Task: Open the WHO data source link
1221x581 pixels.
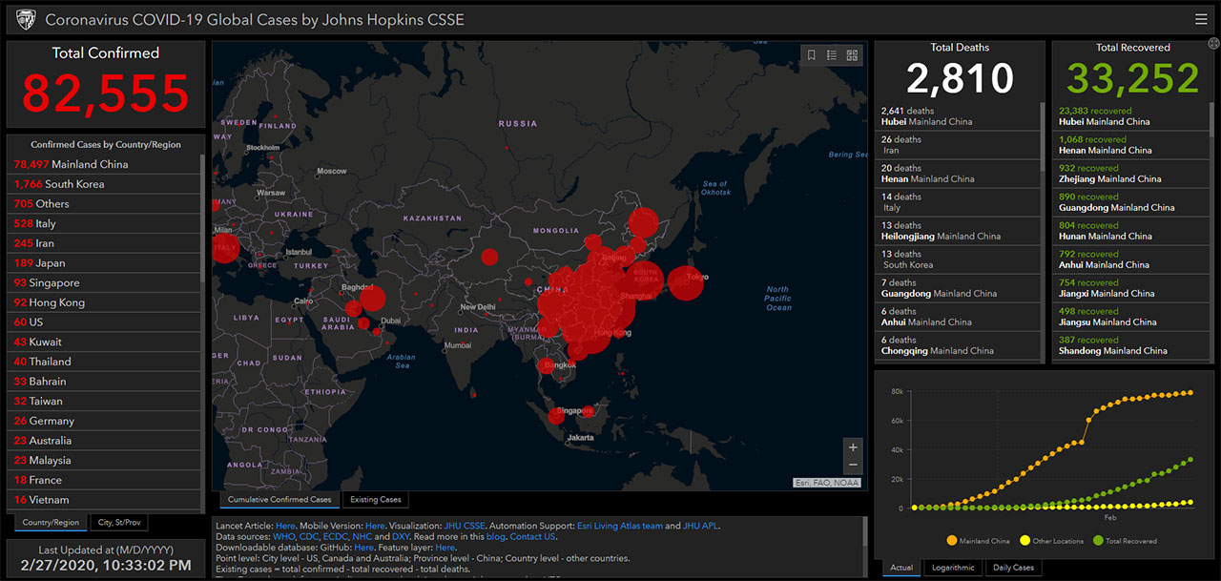Action: (x=283, y=537)
